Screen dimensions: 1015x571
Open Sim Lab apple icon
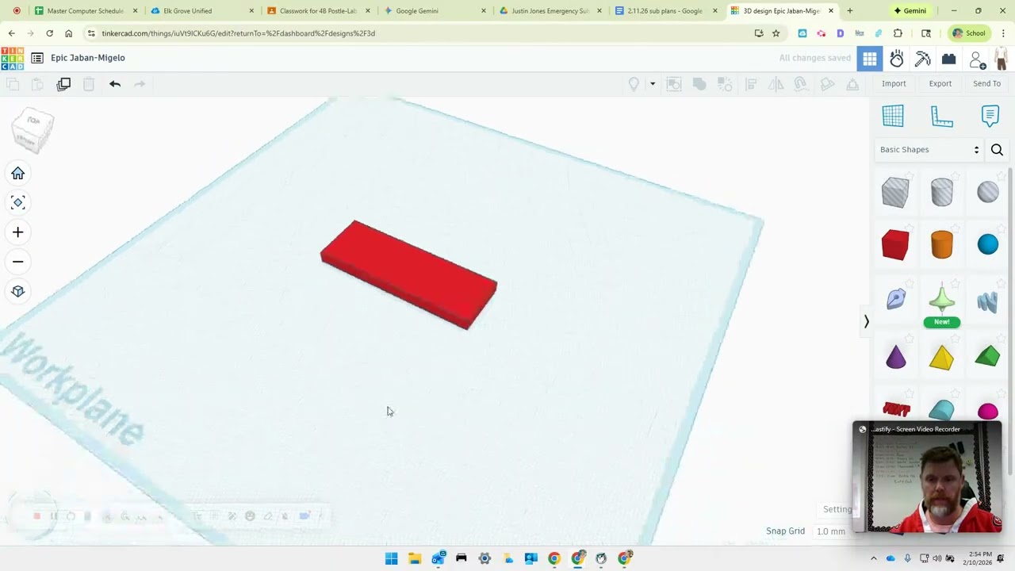(897, 59)
